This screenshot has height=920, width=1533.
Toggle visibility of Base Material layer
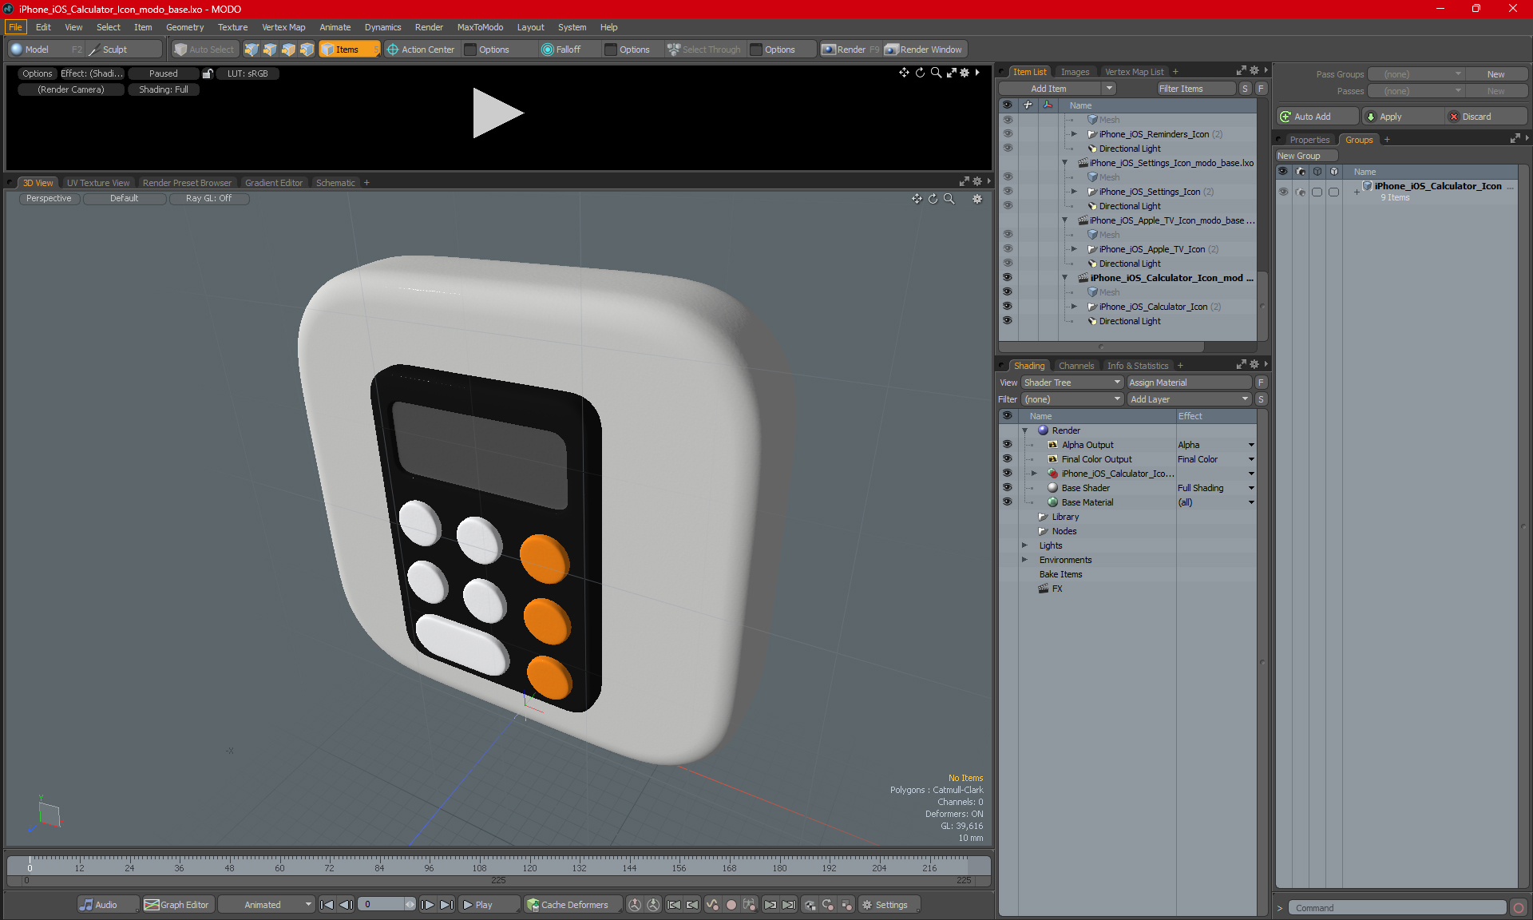coord(1008,502)
